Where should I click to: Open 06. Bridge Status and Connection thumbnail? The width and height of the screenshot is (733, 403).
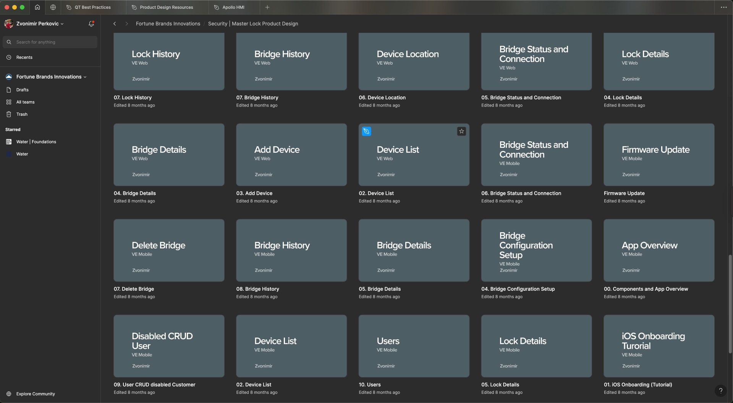pos(536,155)
